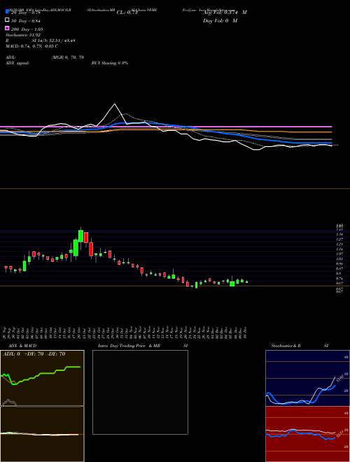Click the 'SI 14/3: 52.51 / 48.48' value

tap(53, 41)
